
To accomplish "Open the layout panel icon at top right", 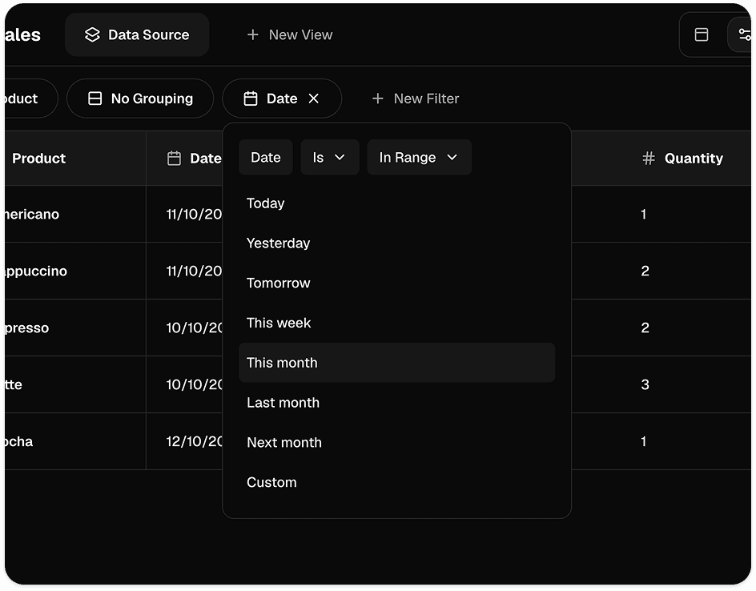I will coord(701,34).
